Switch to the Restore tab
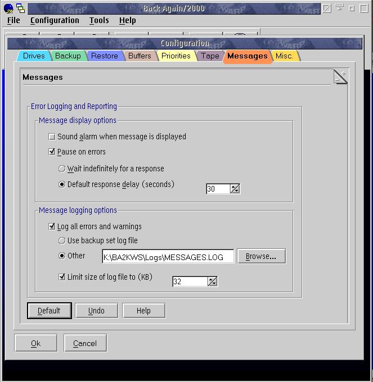This screenshot has width=373, height=382. coord(105,56)
